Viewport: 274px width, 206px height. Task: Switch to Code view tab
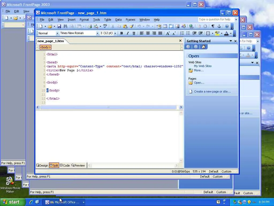[x=65, y=165]
